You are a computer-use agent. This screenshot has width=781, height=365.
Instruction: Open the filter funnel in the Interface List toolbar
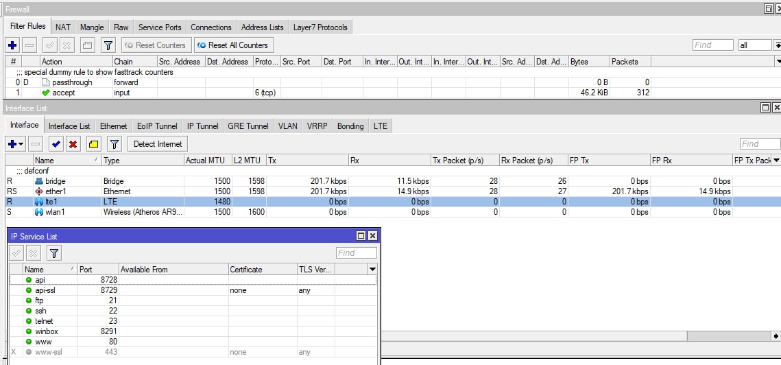(x=115, y=144)
